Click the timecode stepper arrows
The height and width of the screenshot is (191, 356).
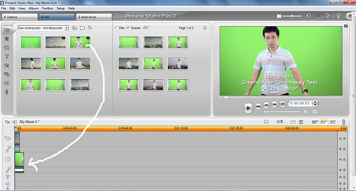pos(315,103)
